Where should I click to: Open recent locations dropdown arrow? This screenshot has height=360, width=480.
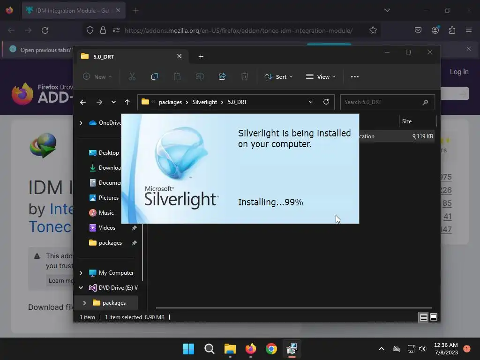pyautogui.click(x=113, y=102)
